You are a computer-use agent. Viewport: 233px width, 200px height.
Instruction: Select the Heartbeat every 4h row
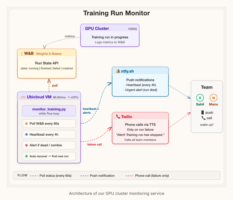[49, 135]
